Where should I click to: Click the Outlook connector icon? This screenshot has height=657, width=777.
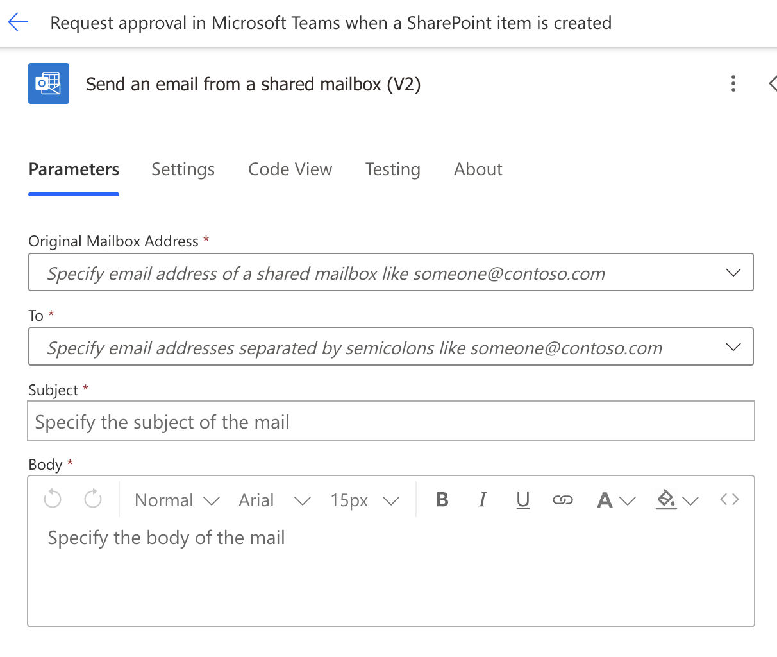click(49, 83)
